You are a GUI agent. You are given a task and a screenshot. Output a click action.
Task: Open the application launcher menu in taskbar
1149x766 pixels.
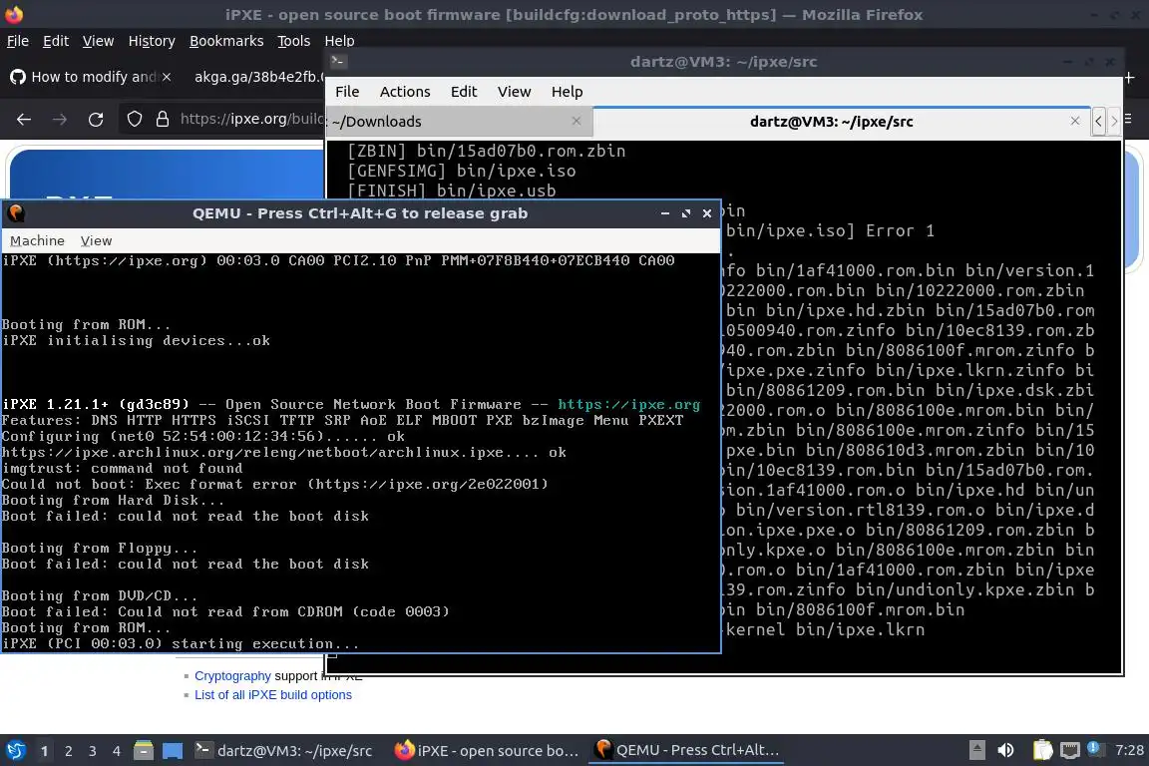point(15,751)
